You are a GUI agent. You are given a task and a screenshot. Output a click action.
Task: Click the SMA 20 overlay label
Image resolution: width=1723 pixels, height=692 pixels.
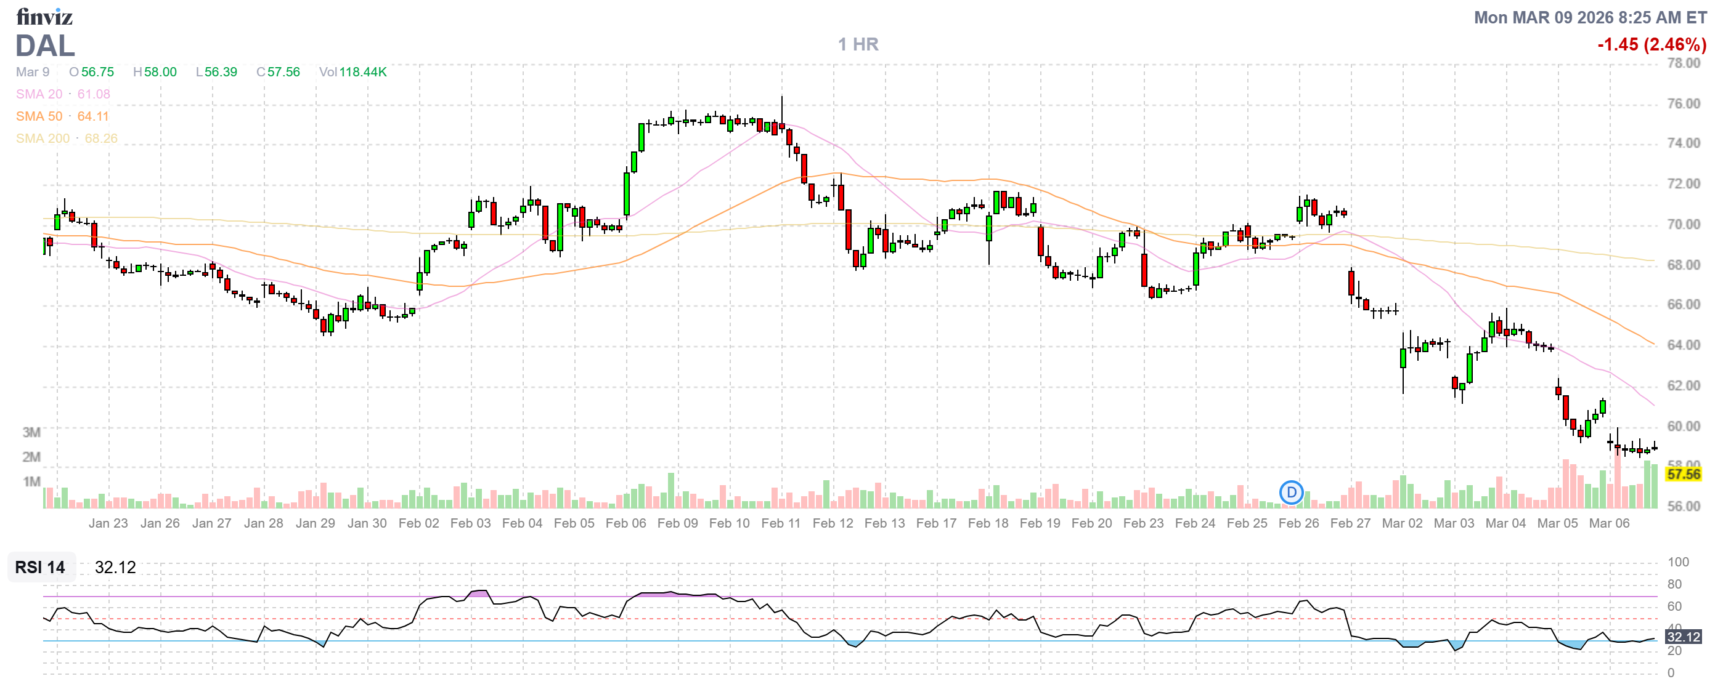pos(39,94)
